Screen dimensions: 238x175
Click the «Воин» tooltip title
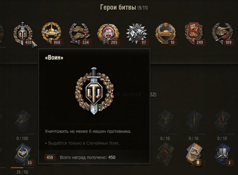54,58
